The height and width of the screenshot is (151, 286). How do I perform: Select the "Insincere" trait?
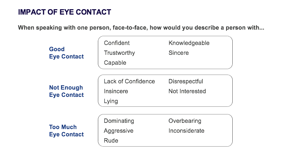pos(116,91)
